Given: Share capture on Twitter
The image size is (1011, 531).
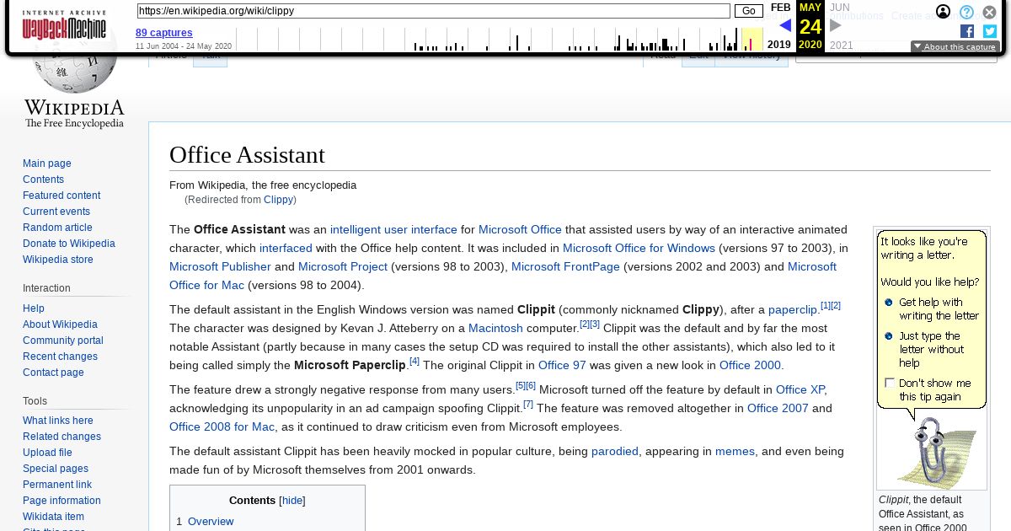Looking at the screenshot, I should (990, 31).
